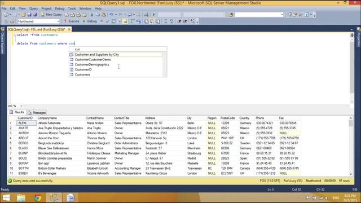Image resolution: width=361 pixels, height=203 pixels.
Task: Toggle Include Actual Execution Plan
Action: [133, 21]
